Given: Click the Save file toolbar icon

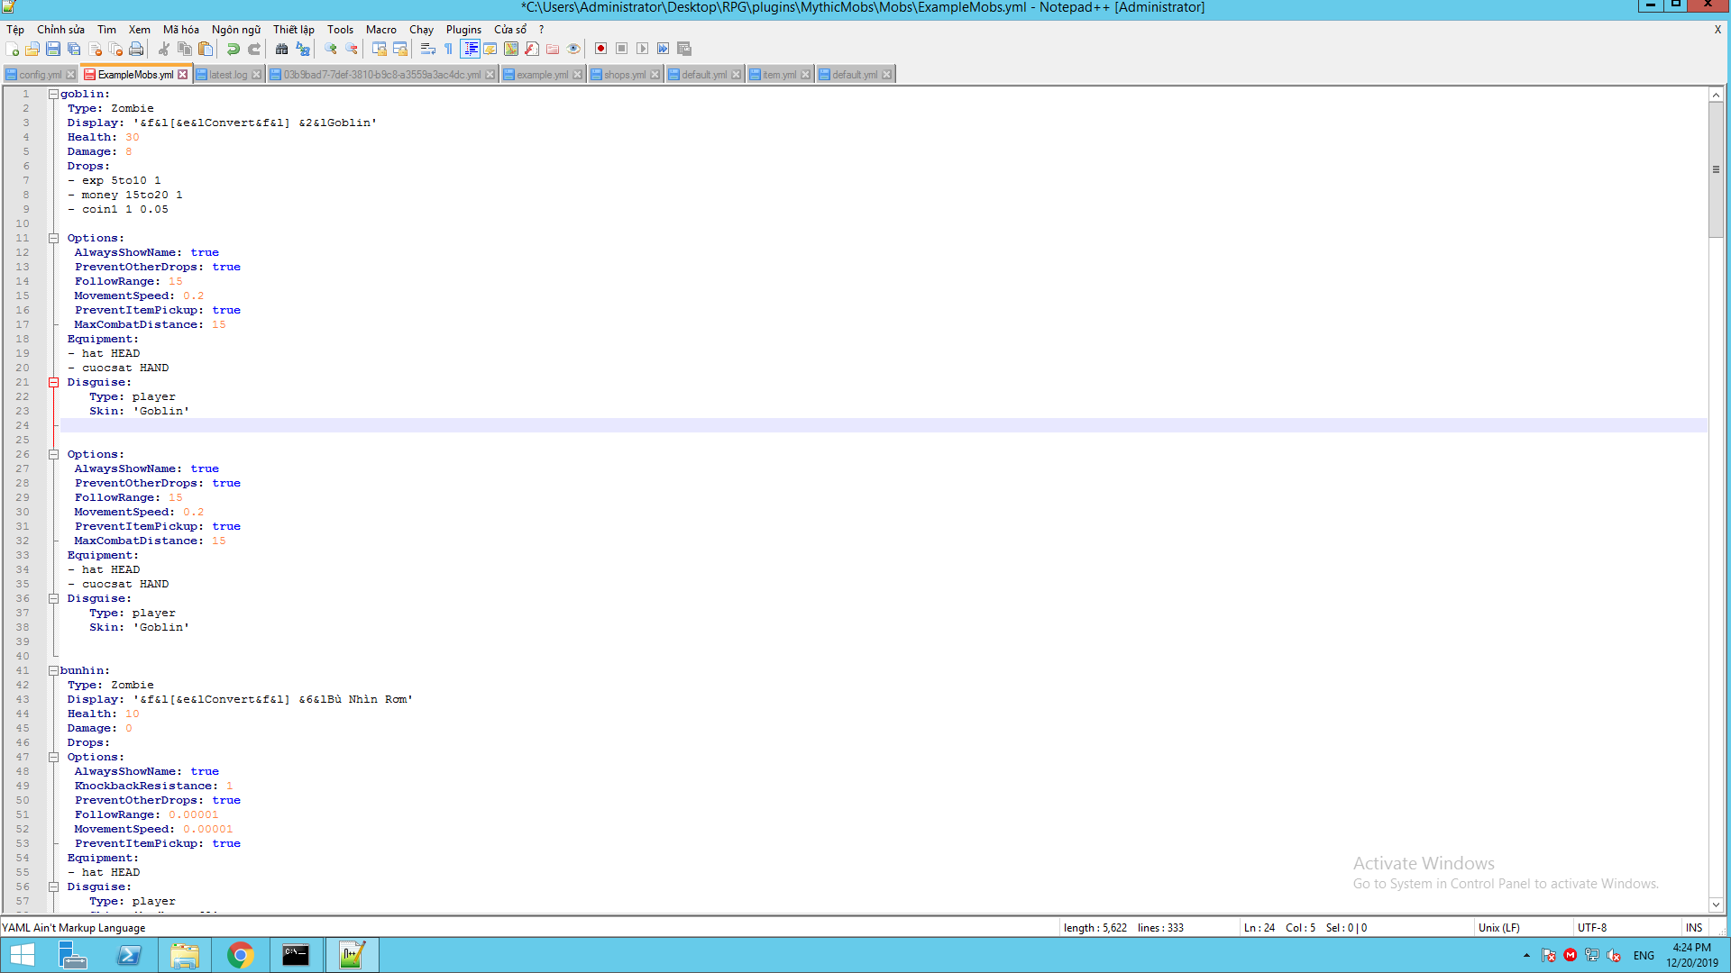Looking at the screenshot, I should [53, 49].
